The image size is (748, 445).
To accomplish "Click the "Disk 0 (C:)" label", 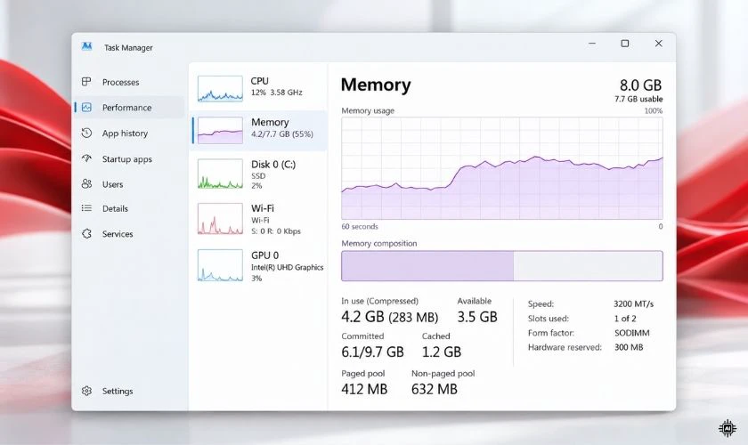I will [x=273, y=164].
